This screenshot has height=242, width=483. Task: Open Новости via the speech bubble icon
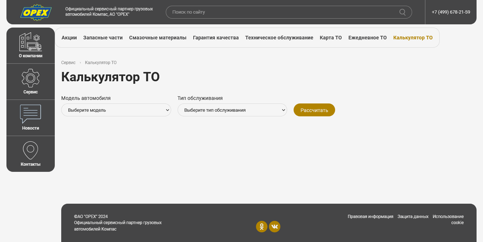30,115
